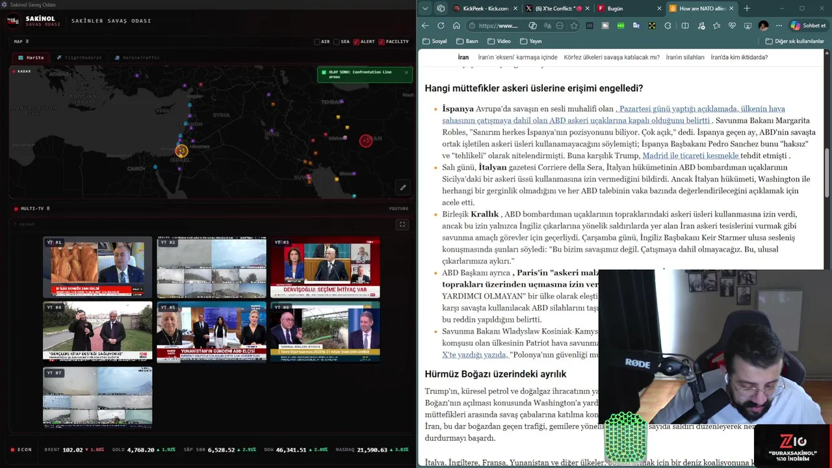
Task: Add page to favorites with star icon
Action: coord(574,26)
